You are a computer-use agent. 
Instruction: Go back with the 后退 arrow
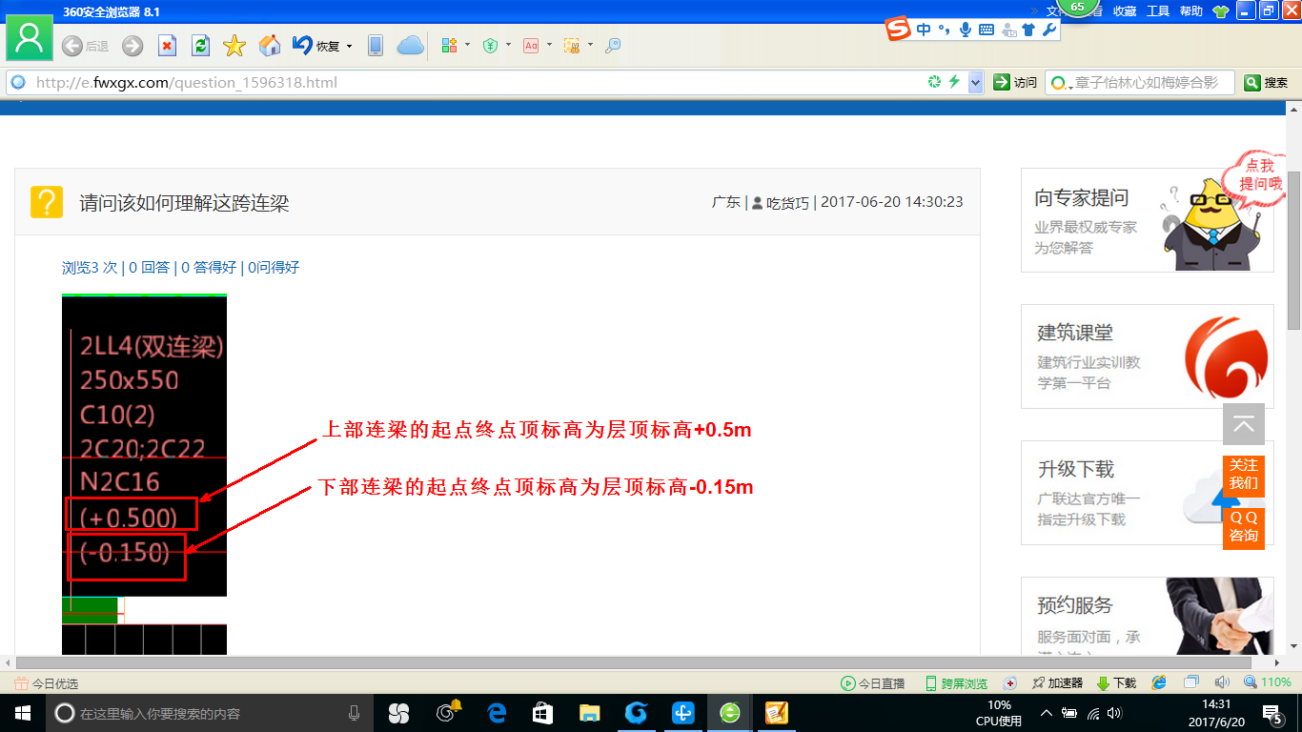(85, 45)
